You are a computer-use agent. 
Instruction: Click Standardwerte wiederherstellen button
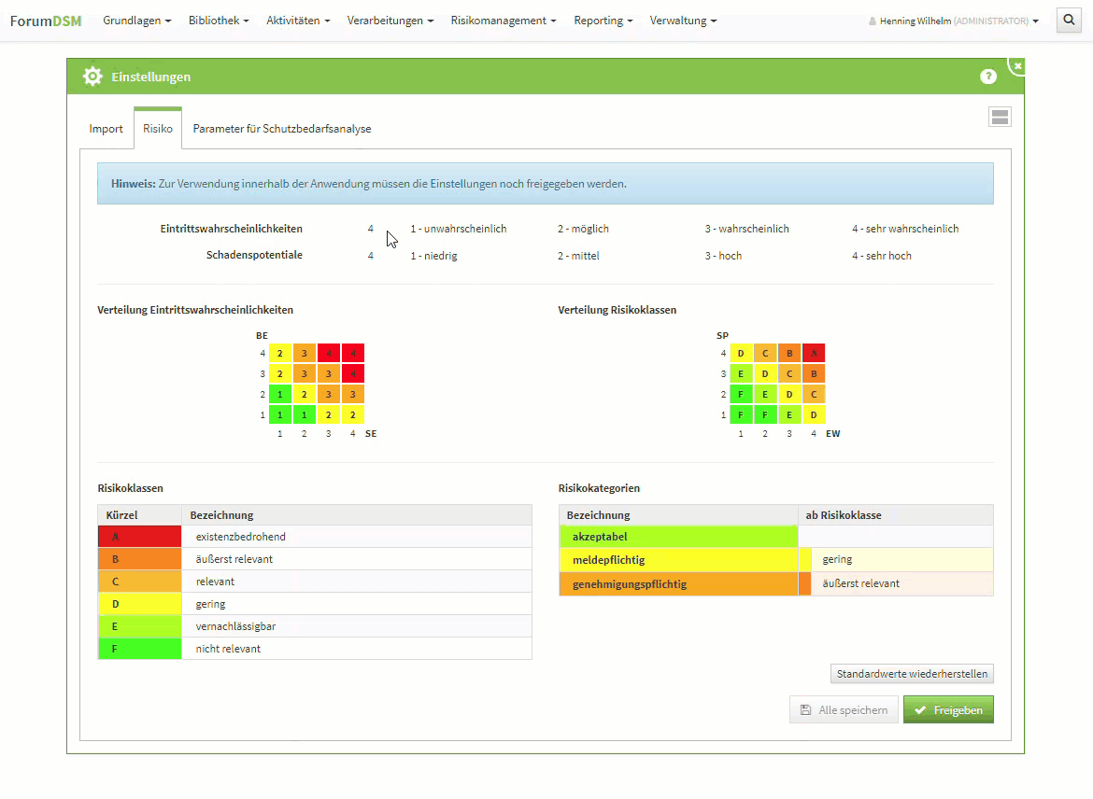pos(912,674)
